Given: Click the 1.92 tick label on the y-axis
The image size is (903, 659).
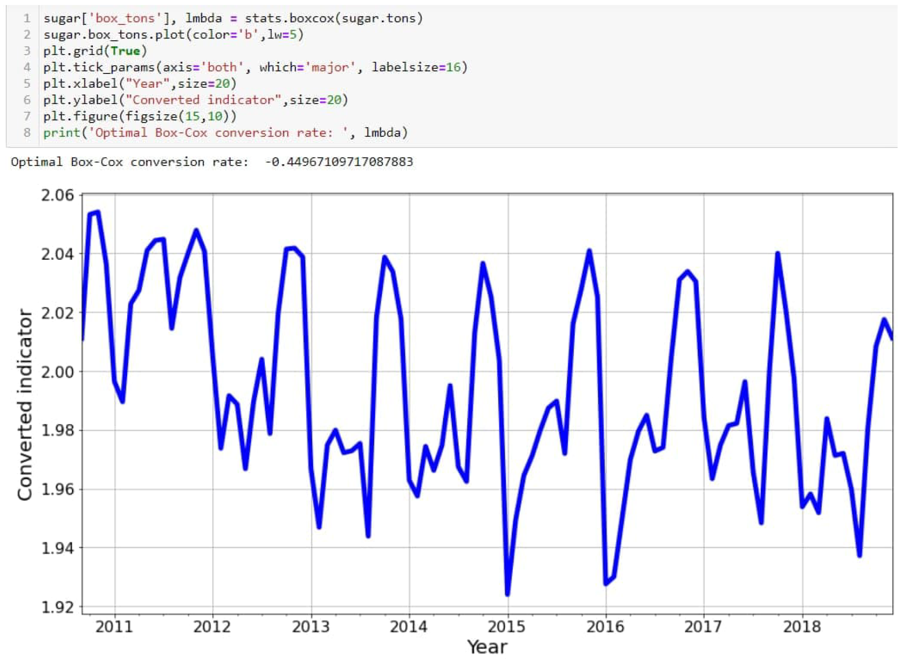Looking at the screenshot, I should click(58, 607).
